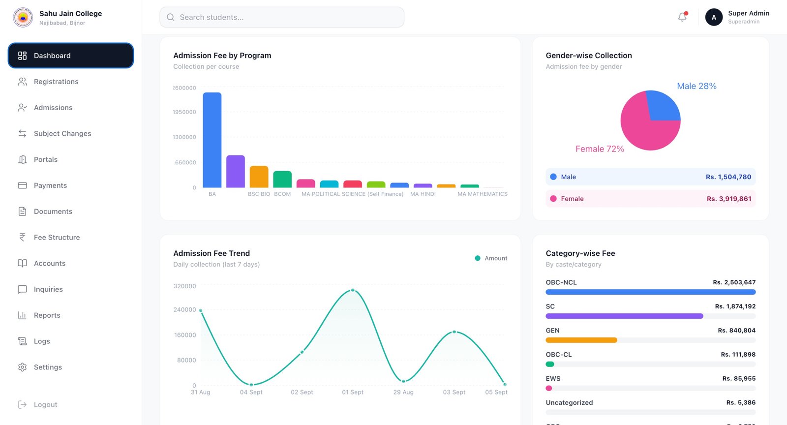Open the Dashboard page
787x425 pixels.
71,56
